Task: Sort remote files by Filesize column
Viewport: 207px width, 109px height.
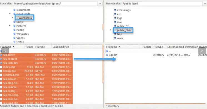Action: (x=146, y=47)
